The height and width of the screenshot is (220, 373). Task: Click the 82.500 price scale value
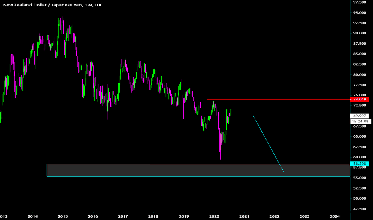click(x=359, y=64)
